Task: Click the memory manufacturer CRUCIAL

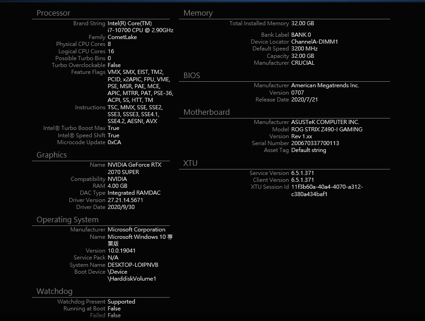Action: 303,62
